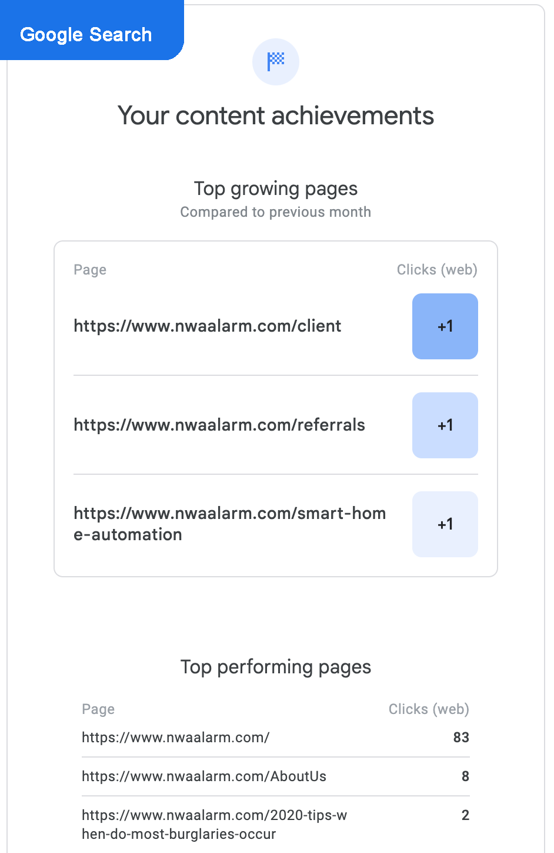This screenshot has width=554, height=853.
Task: Click the +1 clicks box for referrals page
Action: 445,425
